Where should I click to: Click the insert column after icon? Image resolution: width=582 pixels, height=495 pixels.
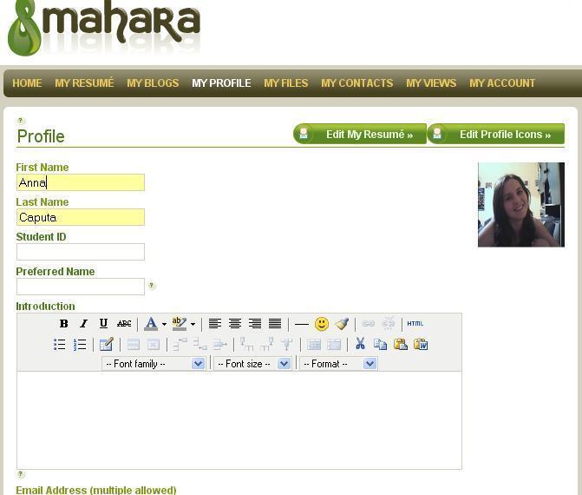267,344
